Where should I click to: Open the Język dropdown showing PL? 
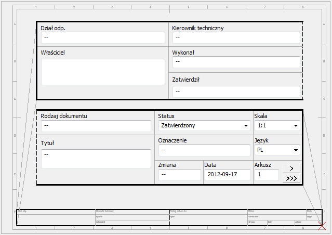pos(277,150)
